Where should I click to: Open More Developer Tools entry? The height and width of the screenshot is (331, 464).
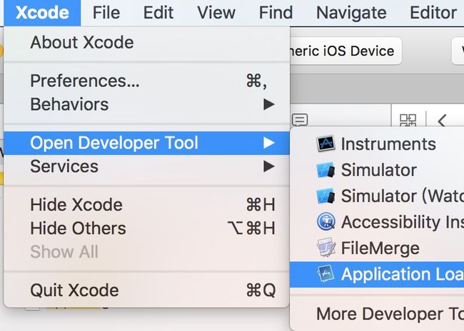[x=390, y=314]
